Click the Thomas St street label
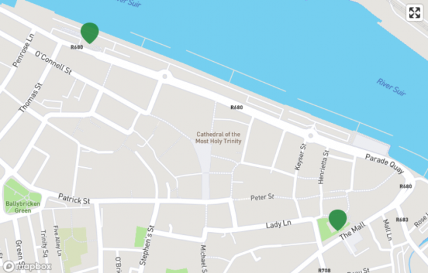This screenshot has height=273, width=428. click(31, 97)
